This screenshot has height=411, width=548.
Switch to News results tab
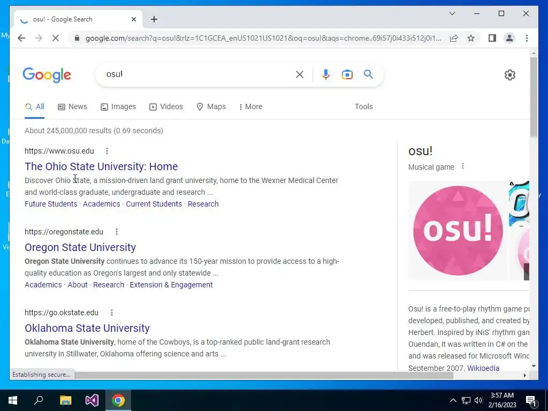point(72,106)
